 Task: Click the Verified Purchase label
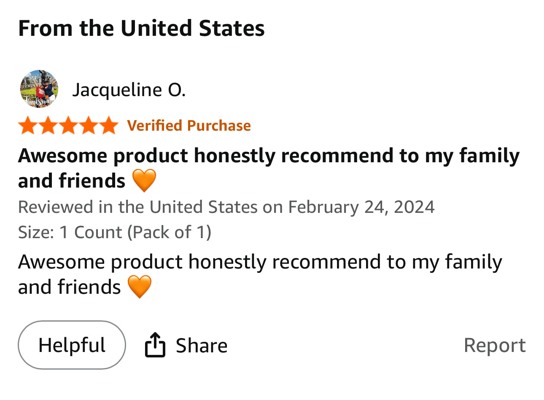click(189, 126)
